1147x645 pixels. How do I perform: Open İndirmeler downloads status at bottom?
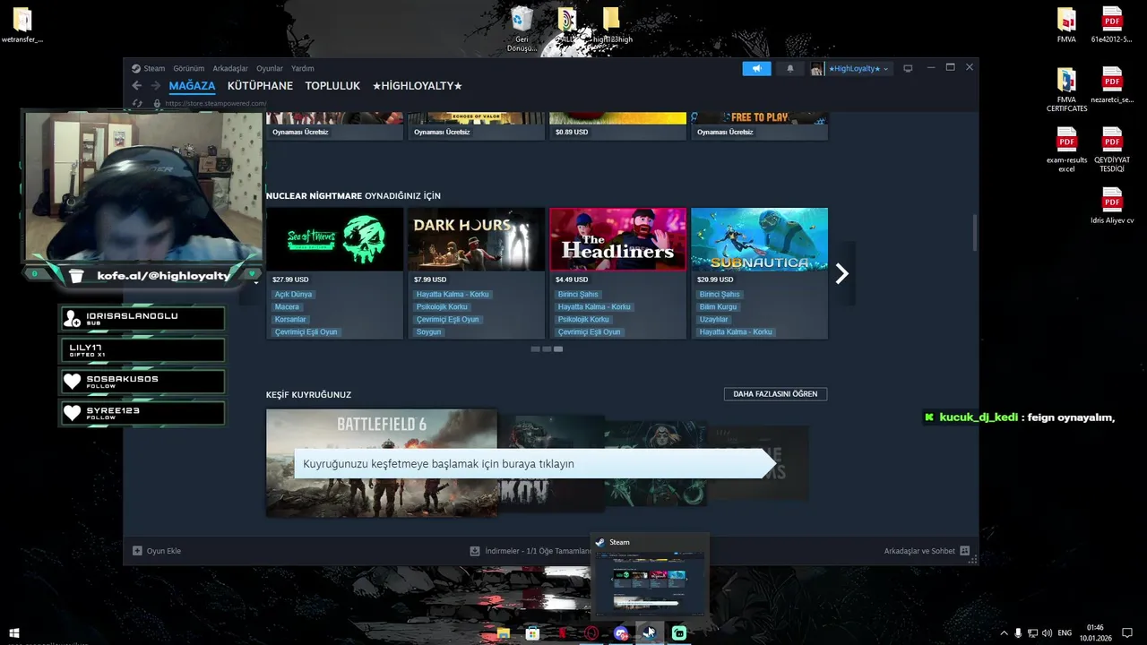pyautogui.click(x=530, y=551)
